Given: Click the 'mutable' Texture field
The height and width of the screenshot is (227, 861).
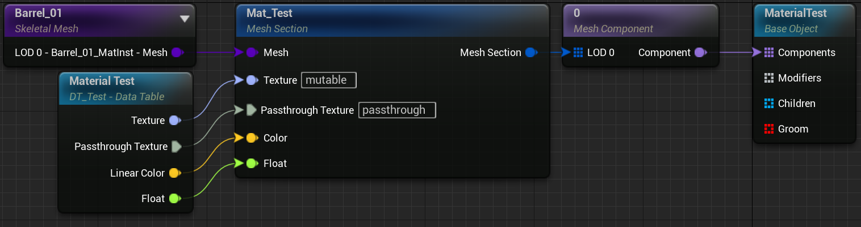Looking at the screenshot, I should (x=328, y=80).
